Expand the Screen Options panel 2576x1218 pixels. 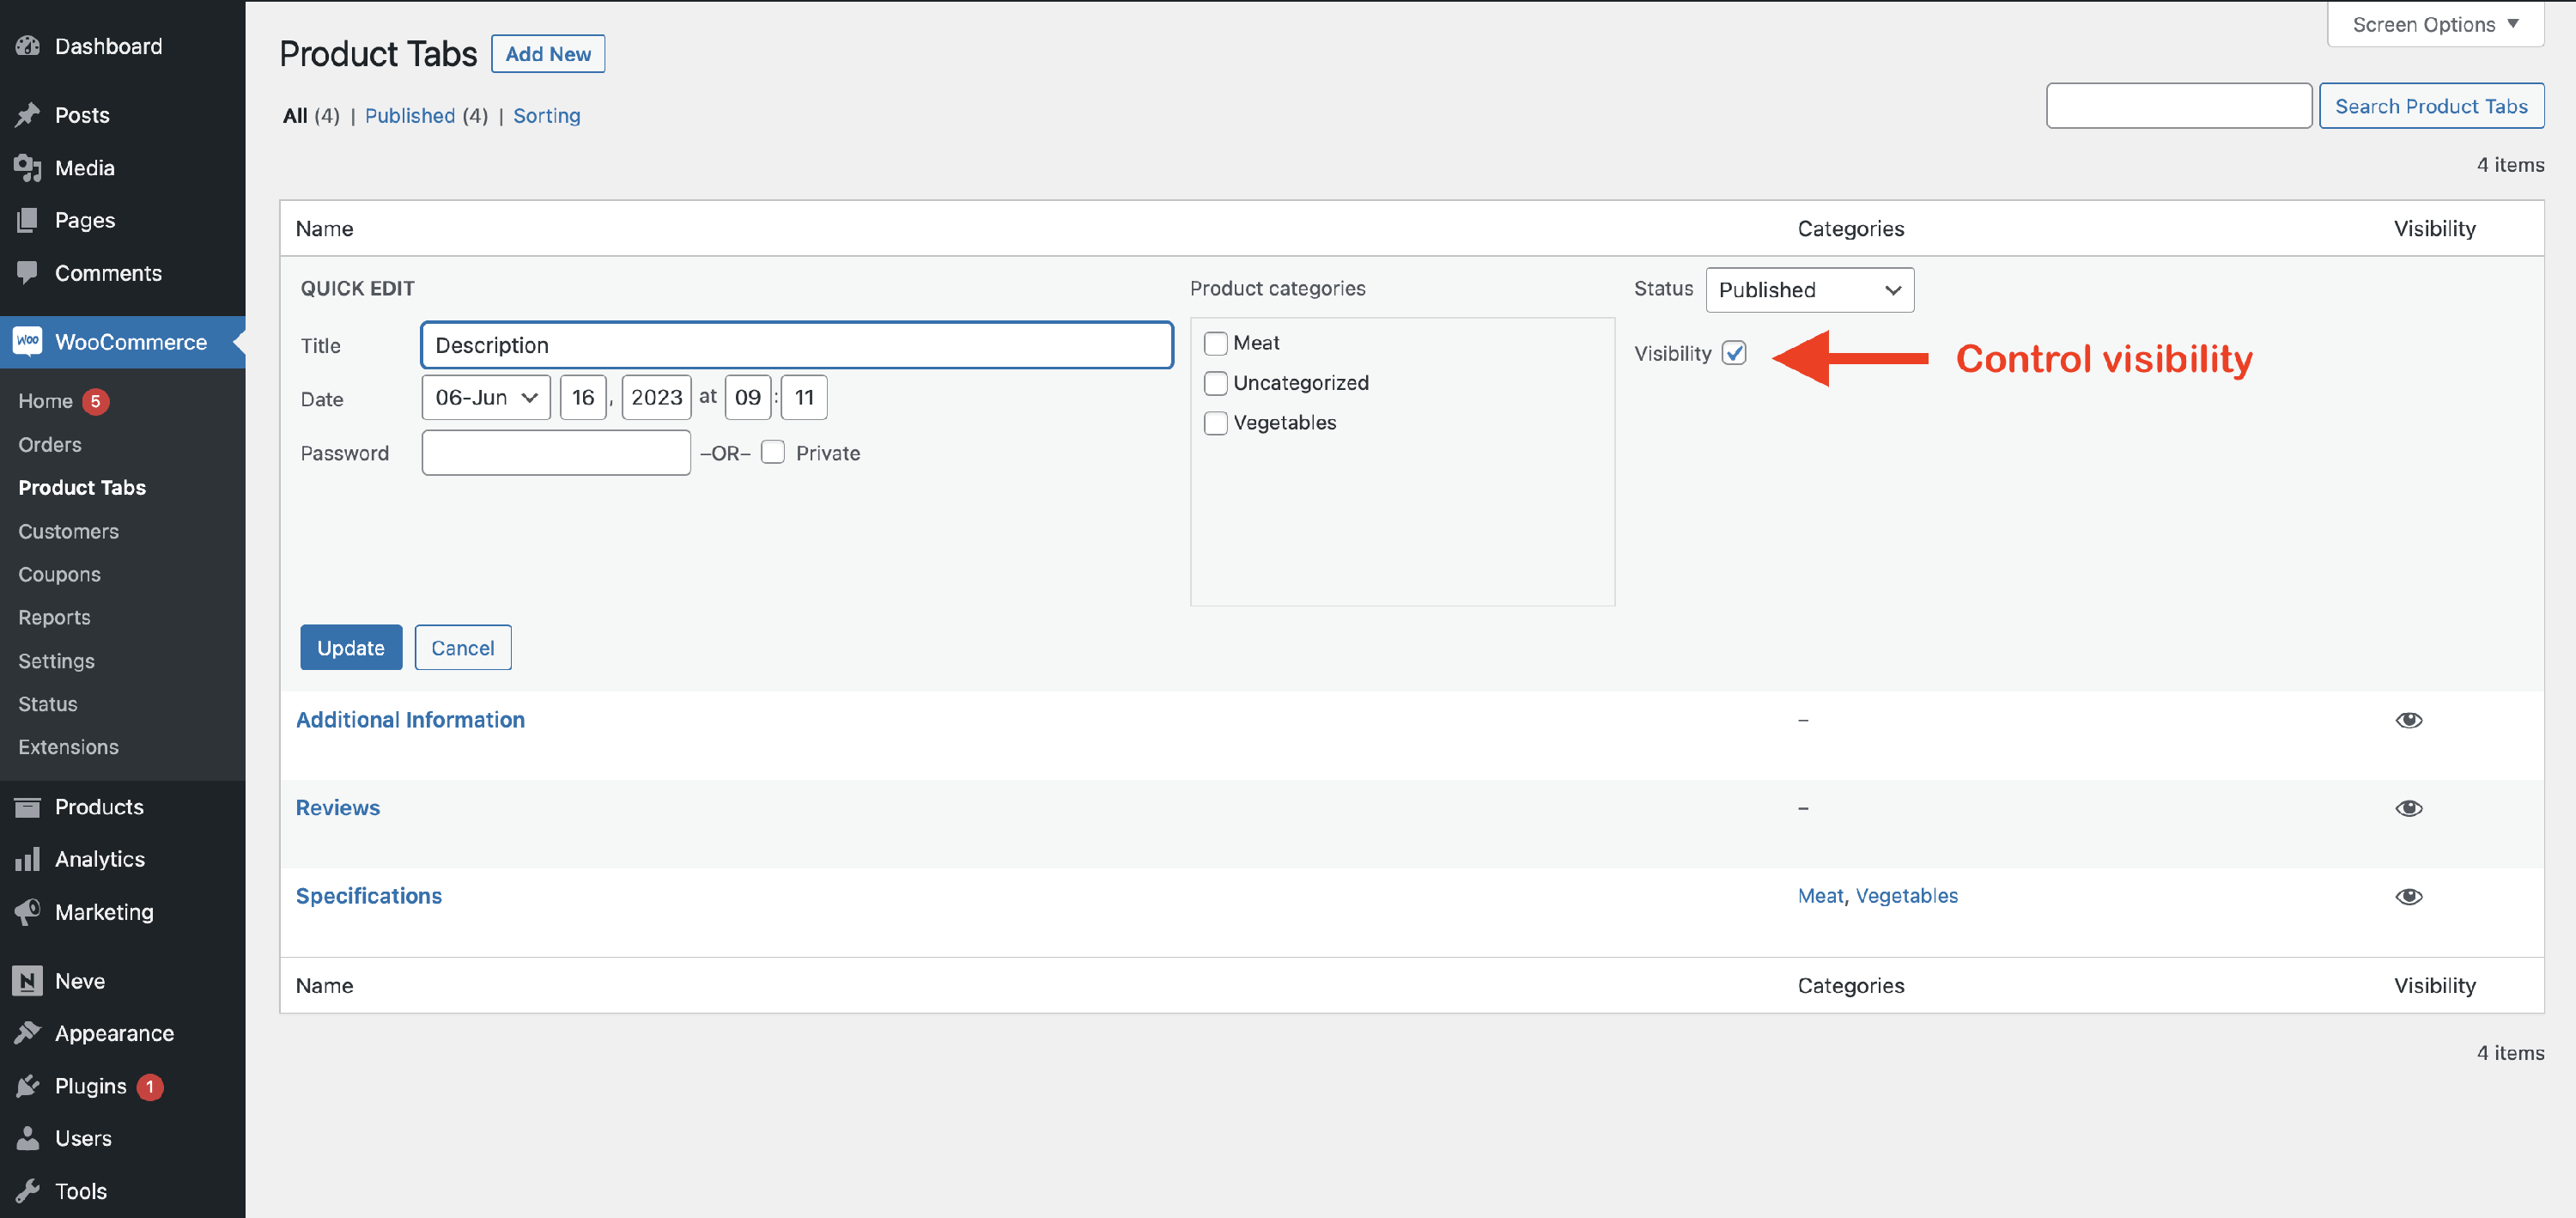[2434, 24]
